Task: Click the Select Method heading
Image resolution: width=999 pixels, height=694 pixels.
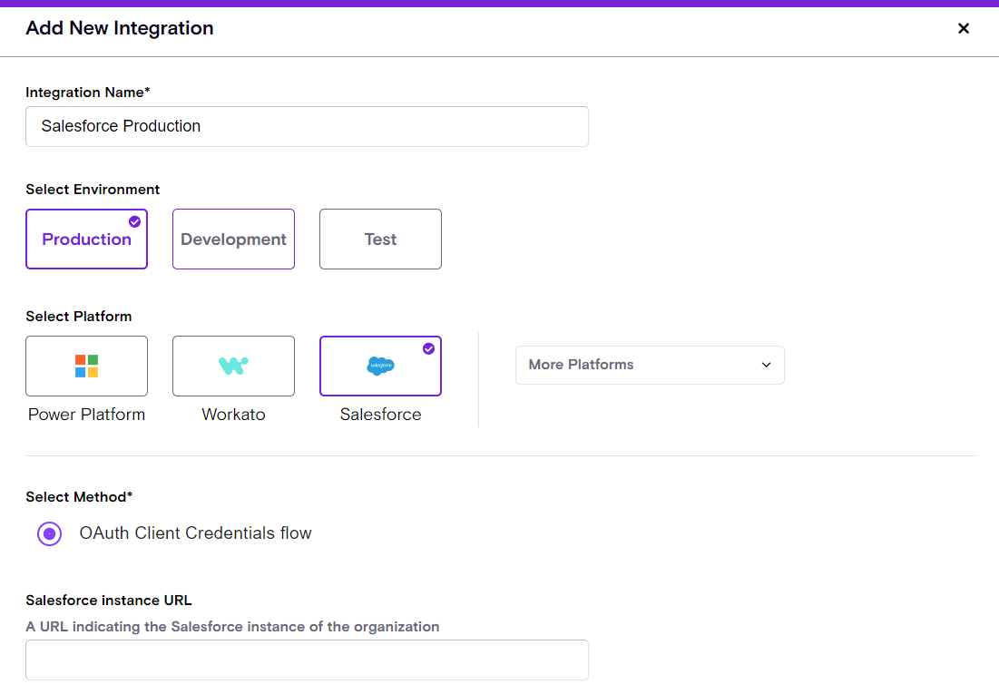Action: (x=79, y=497)
